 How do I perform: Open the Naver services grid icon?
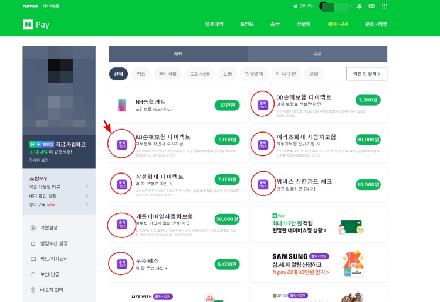[x=384, y=6]
